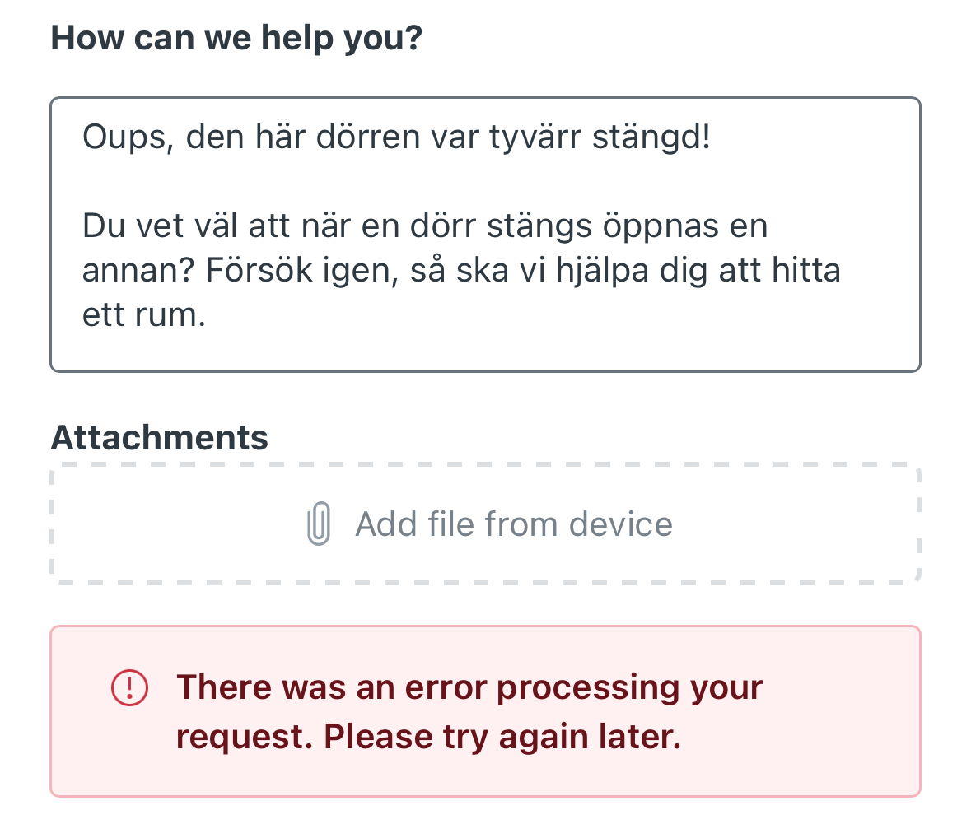The height and width of the screenshot is (838, 971).
Task: Place cursor at end of 'ett rum.'
Action: tap(208, 314)
